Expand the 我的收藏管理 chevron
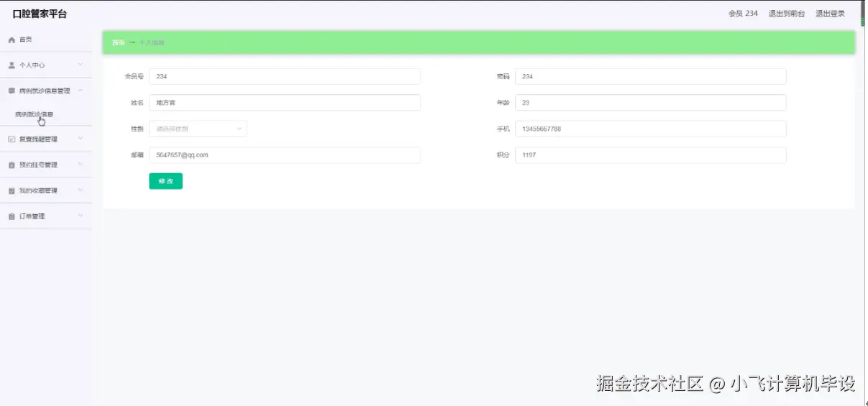The width and height of the screenshot is (868, 406). tap(81, 190)
